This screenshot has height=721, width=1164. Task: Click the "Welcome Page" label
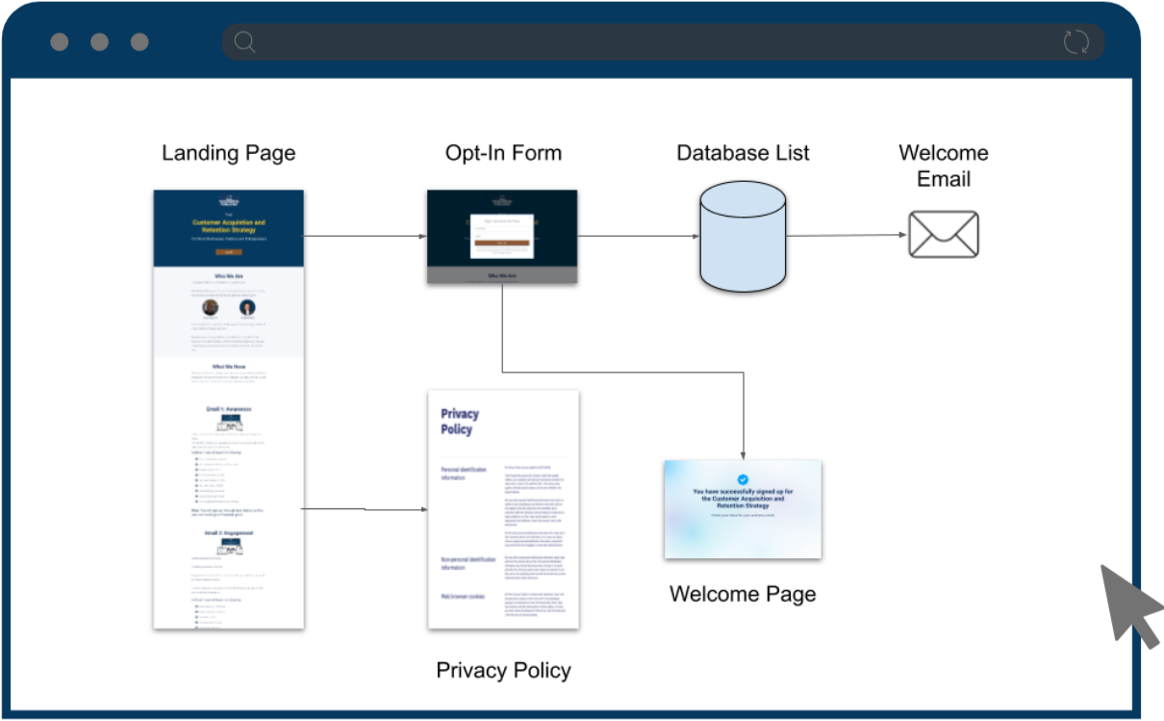[743, 594]
